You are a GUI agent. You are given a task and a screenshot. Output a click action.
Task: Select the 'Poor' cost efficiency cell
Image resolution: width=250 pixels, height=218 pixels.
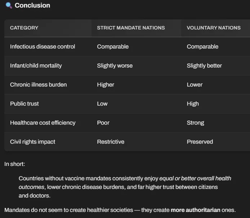click(103, 123)
